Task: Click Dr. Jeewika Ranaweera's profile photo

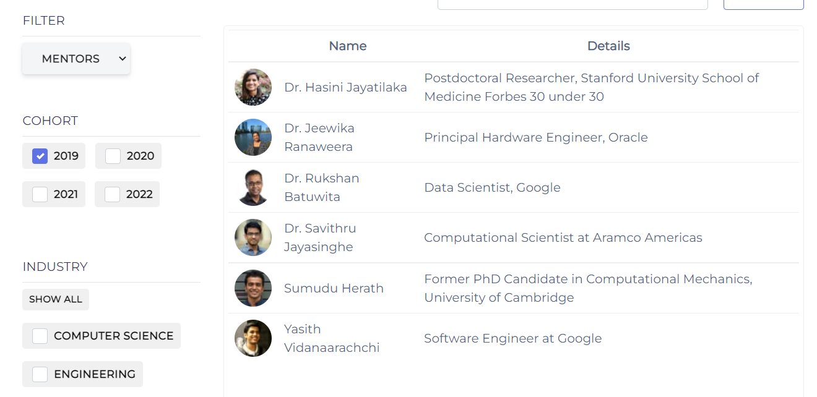Action: pyautogui.click(x=253, y=137)
